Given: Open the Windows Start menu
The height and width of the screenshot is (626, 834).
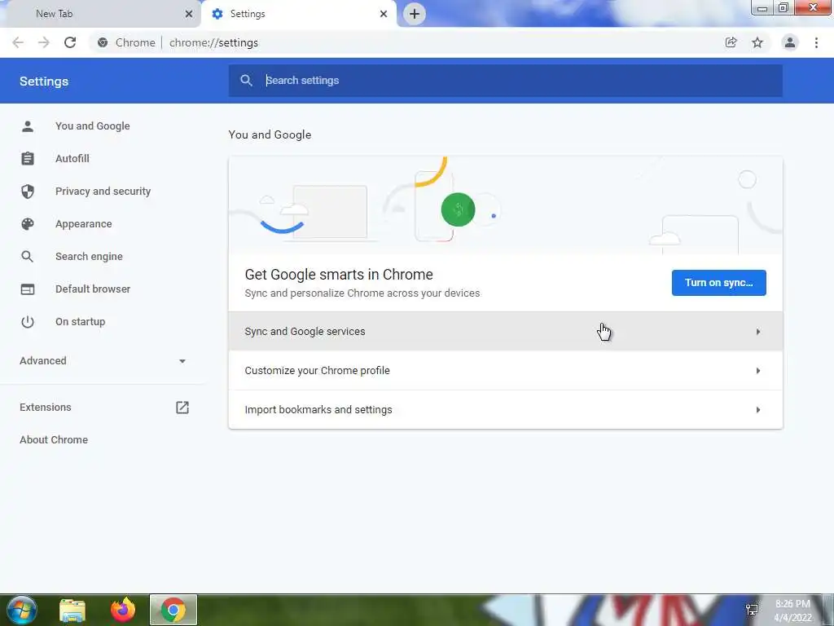Looking at the screenshot, I should 21,610.
